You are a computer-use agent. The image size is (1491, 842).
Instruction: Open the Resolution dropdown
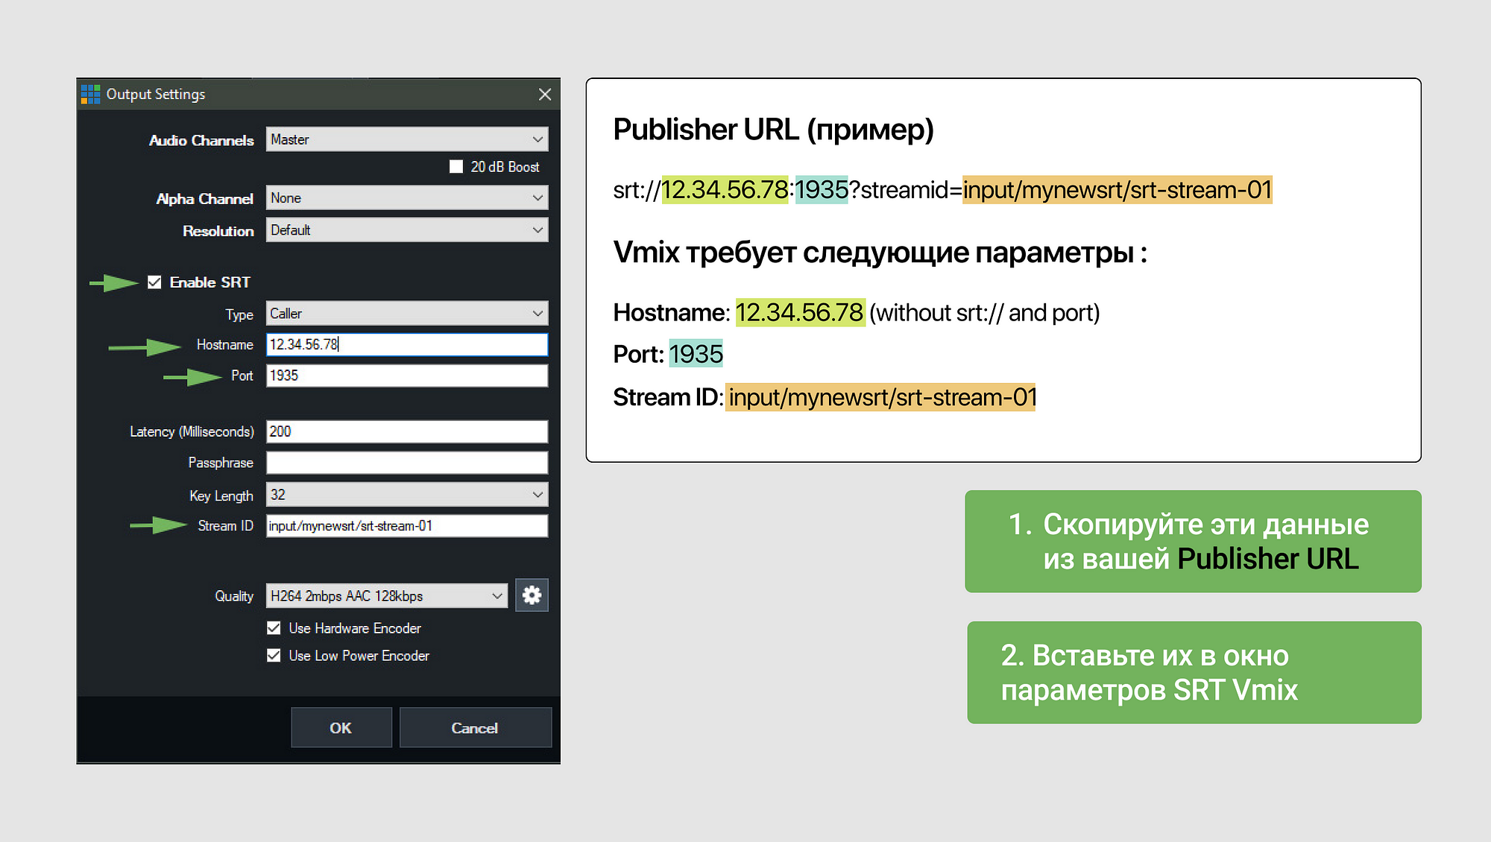(407, 230)
